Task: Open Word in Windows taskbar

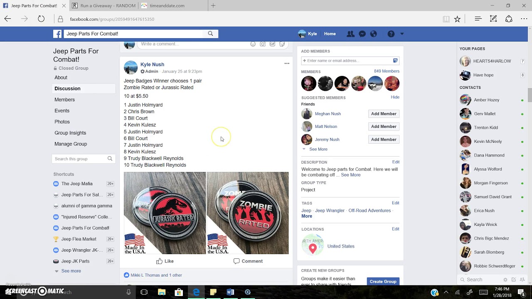Action: point(230,292)
